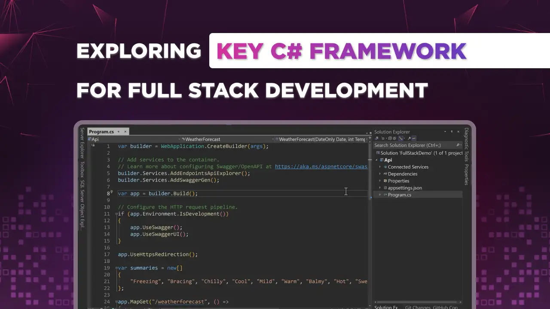The width and height of the screenshot is (550, 309).
Task: Expand Program.cs node in Solution Explorer
Action: (380, 195)
